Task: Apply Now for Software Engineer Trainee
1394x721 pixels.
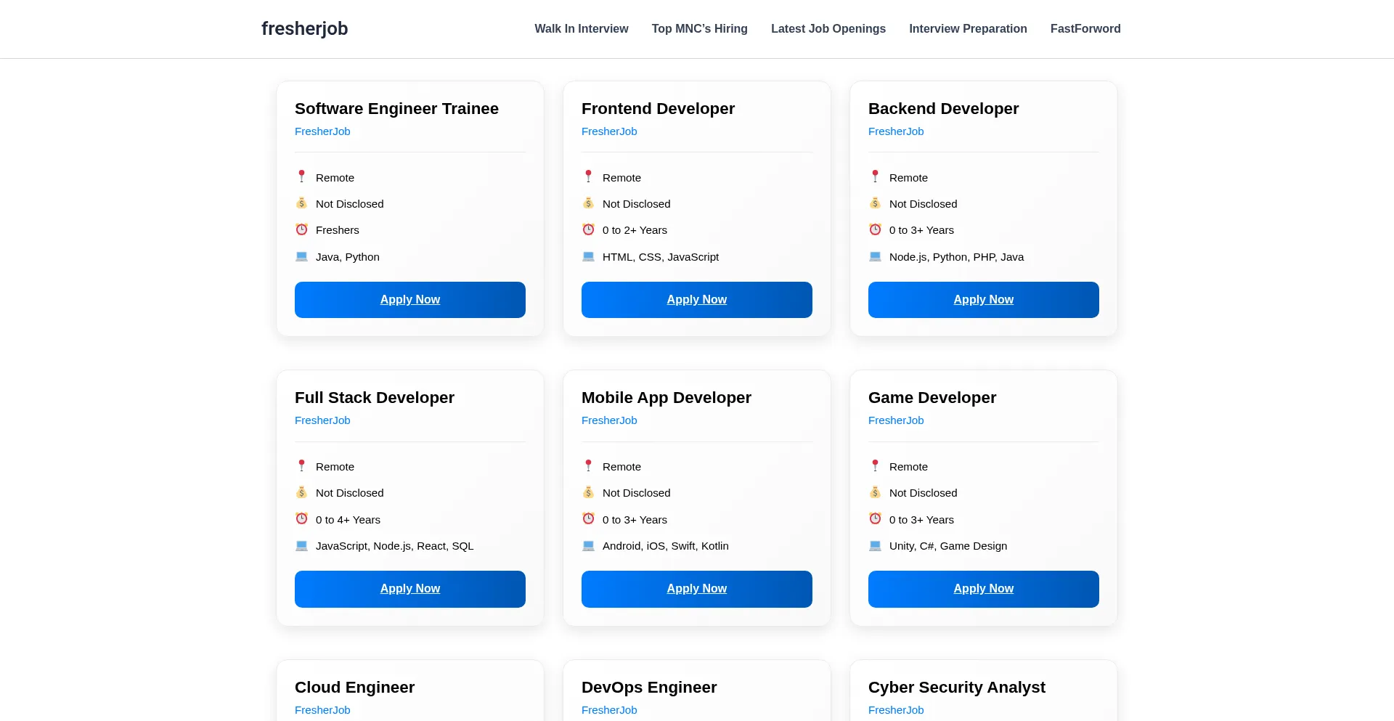Action: 410,300
